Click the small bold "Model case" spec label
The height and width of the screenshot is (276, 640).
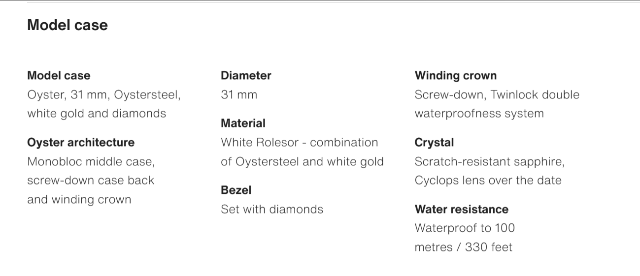click(x=59, y=76)
